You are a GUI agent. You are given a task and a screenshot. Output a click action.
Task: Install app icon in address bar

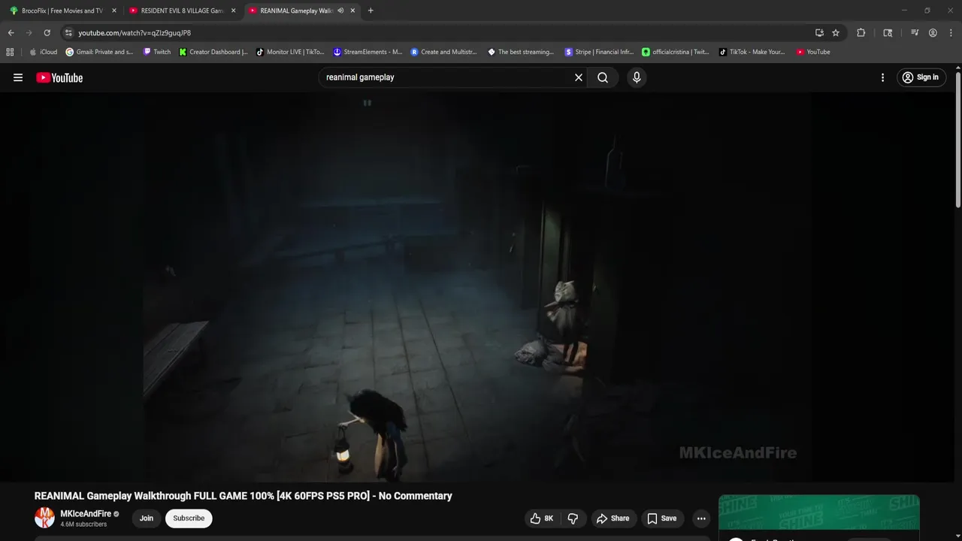[x=819, y=33]
